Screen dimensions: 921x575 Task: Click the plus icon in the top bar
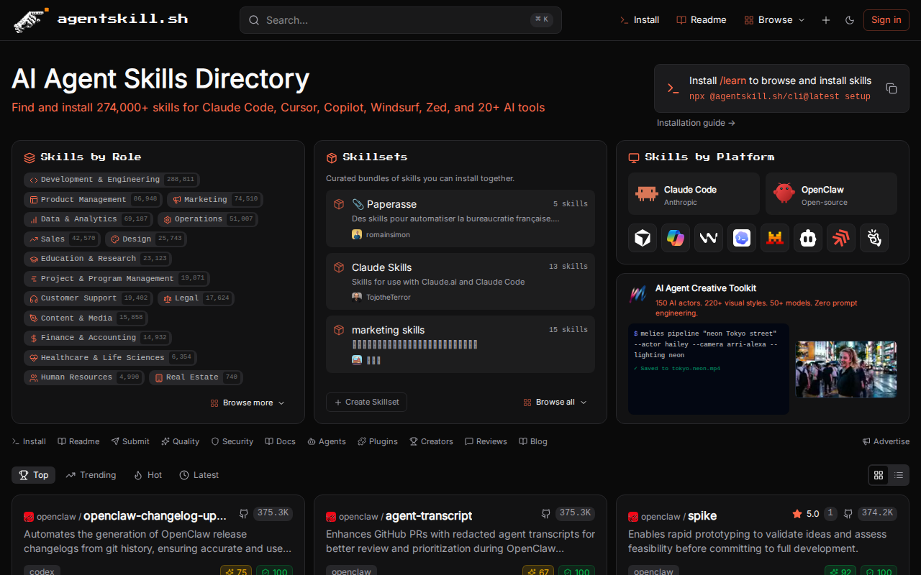click(x=826, y=20)
